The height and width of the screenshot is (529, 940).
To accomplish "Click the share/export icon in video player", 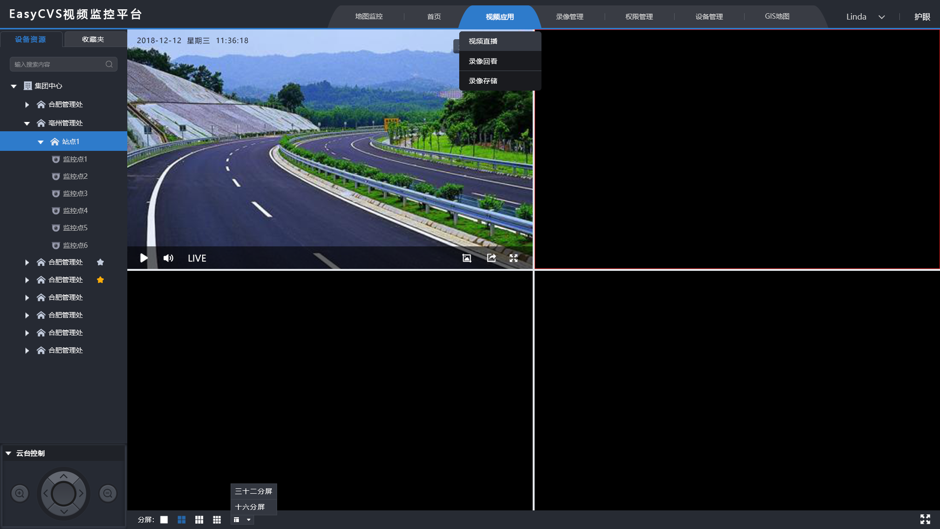I will 491,258.
